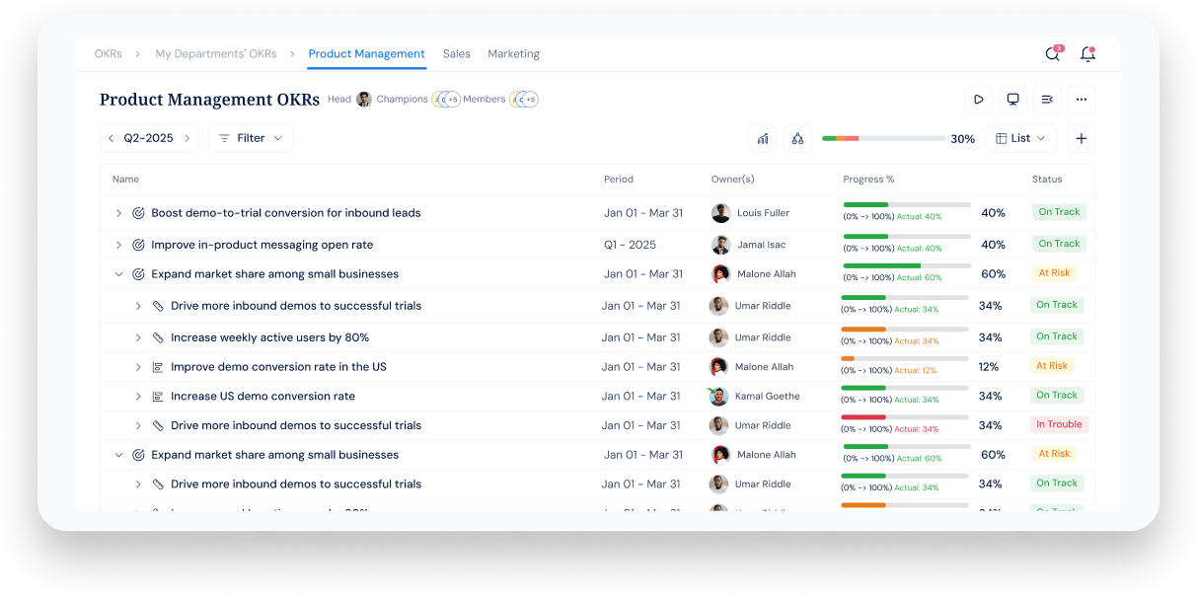Go to previous quarter before Q2-2025
1197x594 pixels.
tap(111, 138)
